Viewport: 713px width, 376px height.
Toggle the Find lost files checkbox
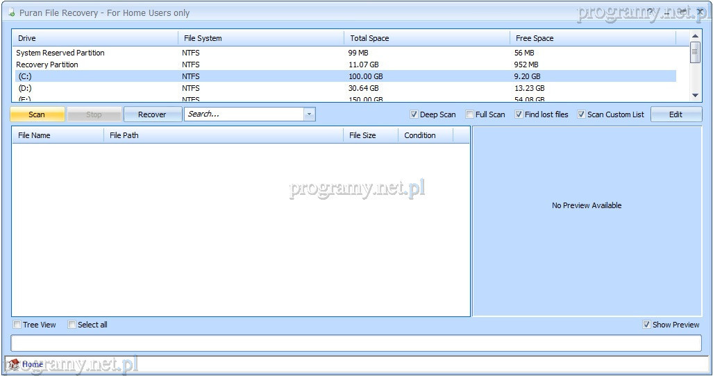point(519,114)
